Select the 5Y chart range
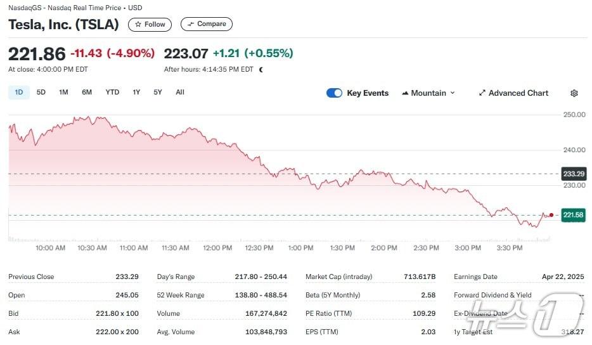Screen dimensions: 592x345 [x=158, y=93]
